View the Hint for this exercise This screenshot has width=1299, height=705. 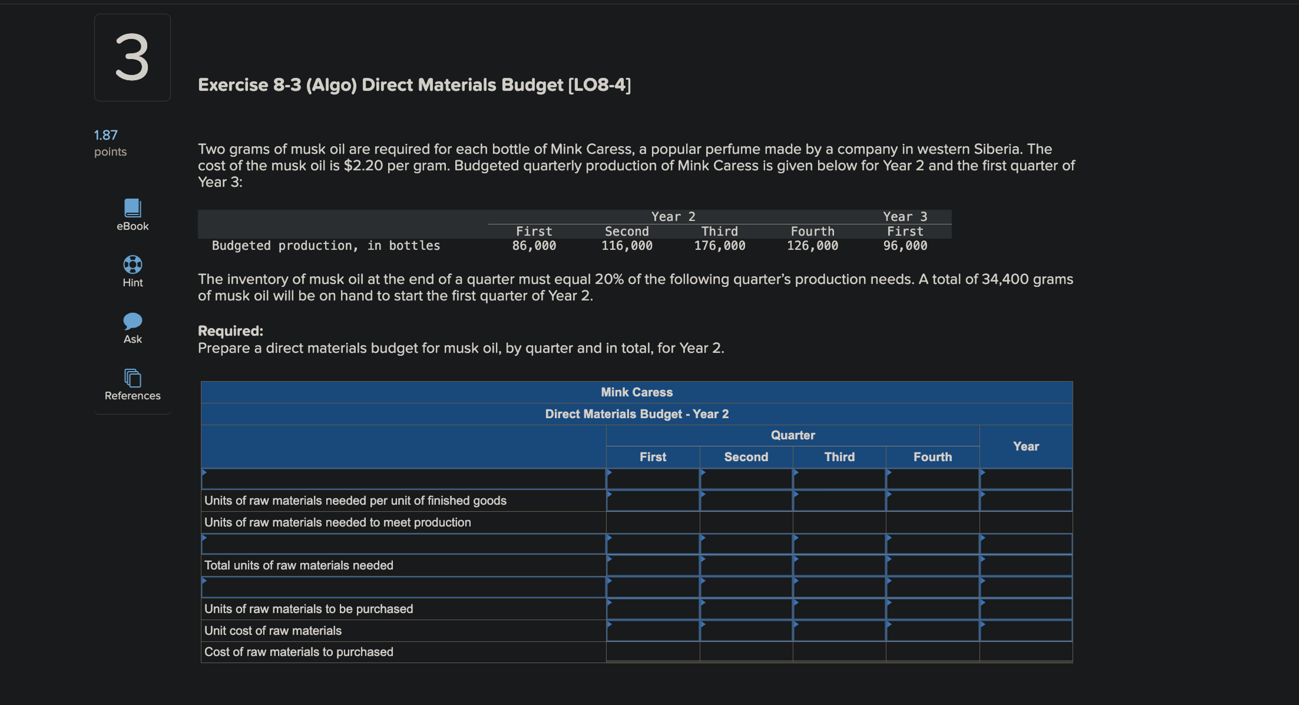[132, 271]
